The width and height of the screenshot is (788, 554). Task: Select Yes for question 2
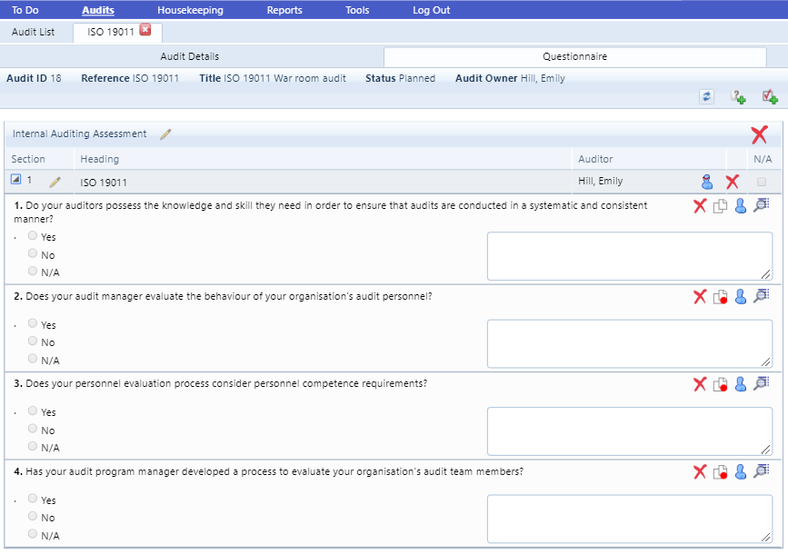33,323
